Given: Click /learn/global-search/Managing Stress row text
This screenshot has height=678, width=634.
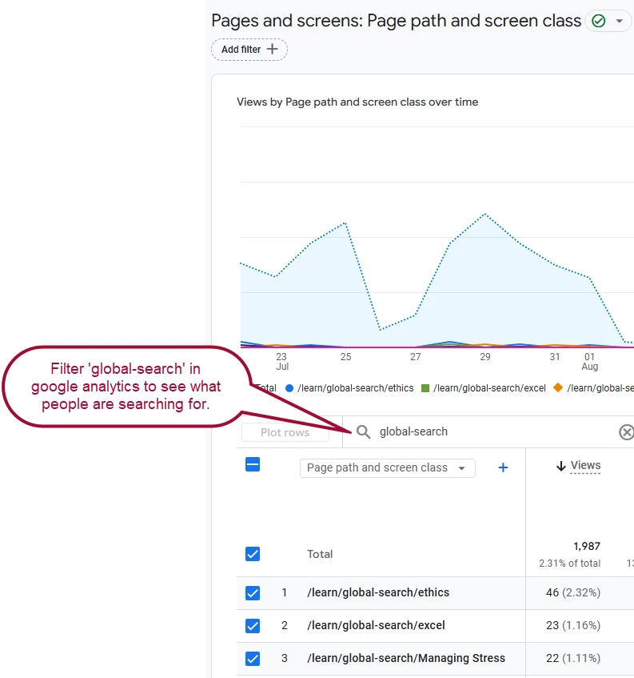Looking at the screenshot, I should 406,658.
